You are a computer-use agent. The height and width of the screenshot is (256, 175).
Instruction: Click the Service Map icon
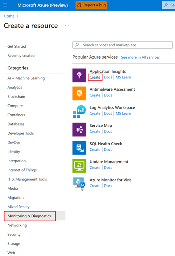coord(79,130)
